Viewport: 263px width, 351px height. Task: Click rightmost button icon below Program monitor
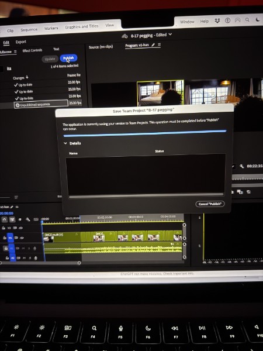coord(248,192)
